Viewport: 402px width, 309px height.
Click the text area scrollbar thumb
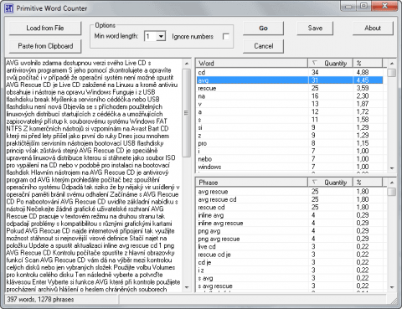(187, 113)
